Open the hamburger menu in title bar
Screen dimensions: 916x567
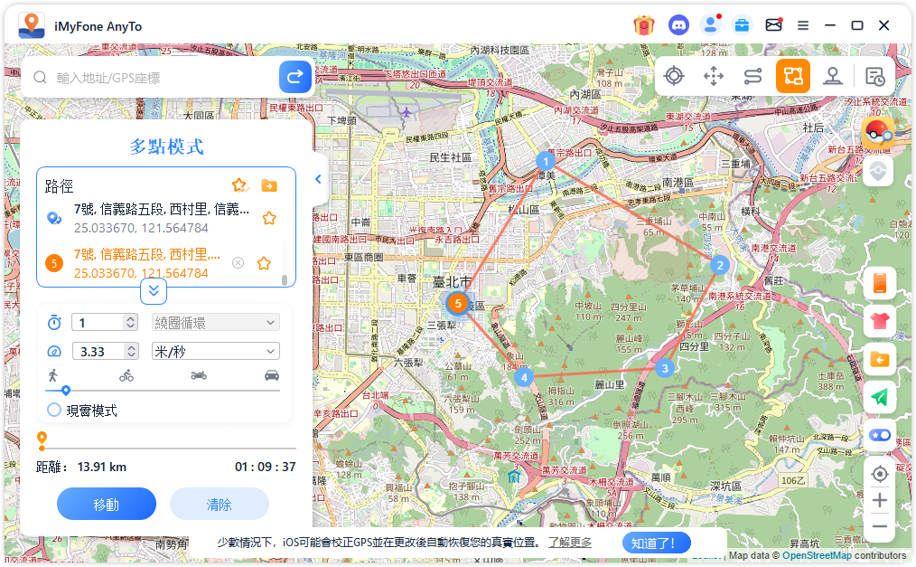803,25
